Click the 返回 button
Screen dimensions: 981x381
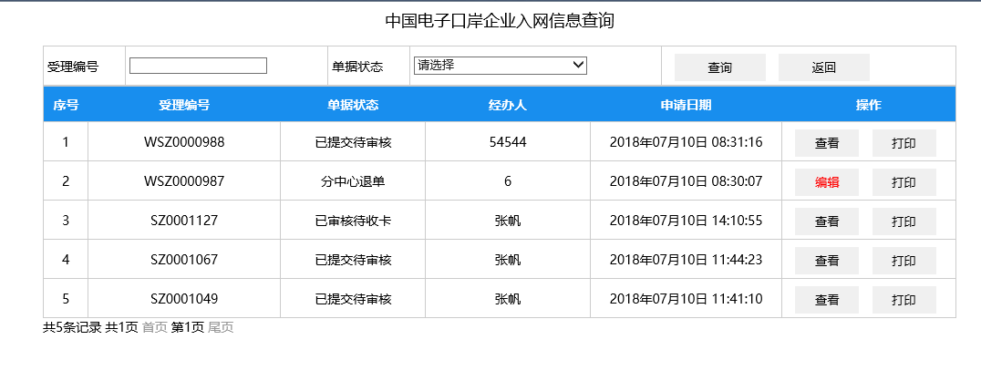pyautogui.click(x=824, y=67)
